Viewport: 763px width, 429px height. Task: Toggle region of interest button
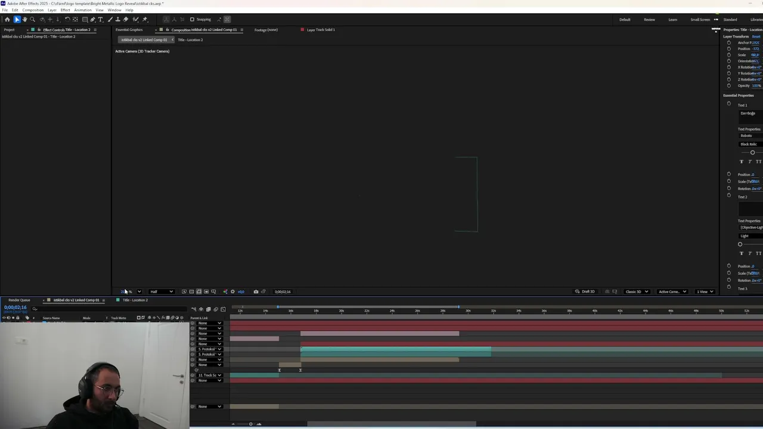[206, 291]
